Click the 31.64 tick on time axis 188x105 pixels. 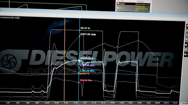(140, 103)
